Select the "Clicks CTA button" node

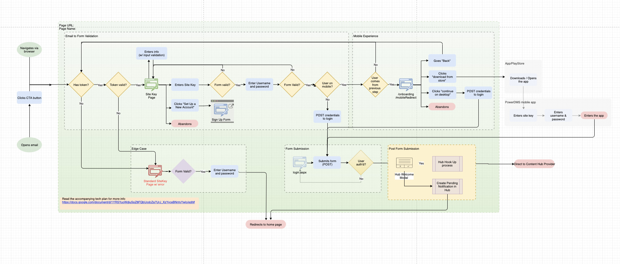29,98
